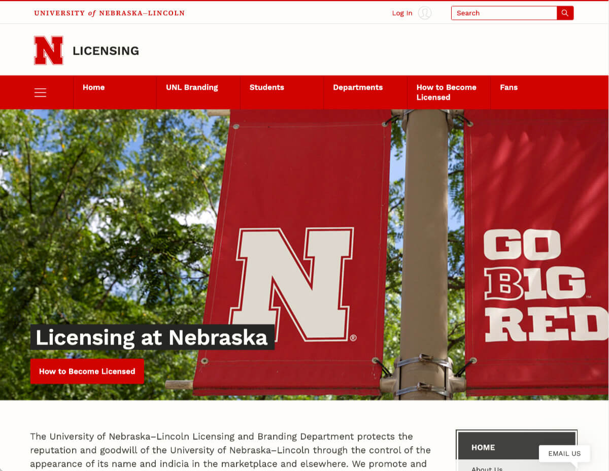
Task: Click the Licensing at Nebraska hero heading
Action: pyautogui.click(x=152, y=338)
